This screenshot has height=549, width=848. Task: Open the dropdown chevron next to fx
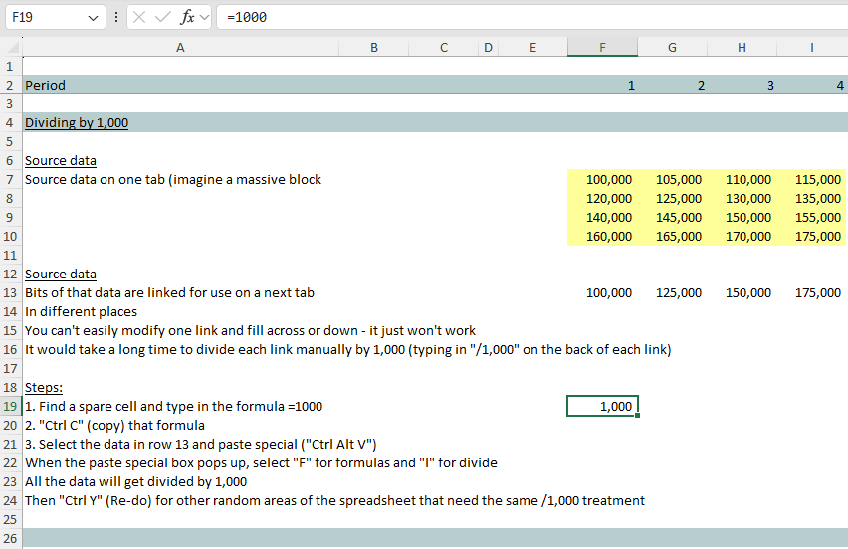205,17
